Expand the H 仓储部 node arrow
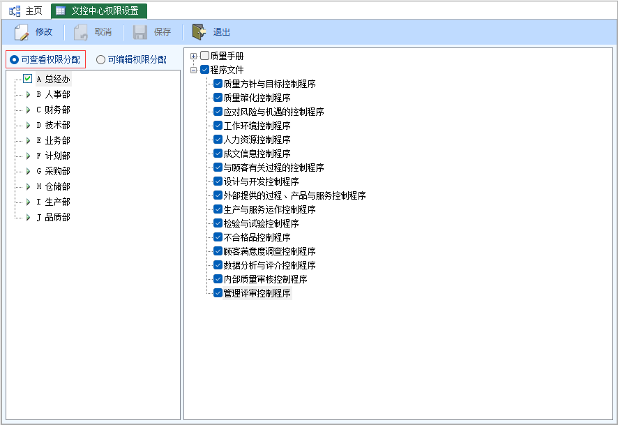Image resolution: width=618 pixels, height=425 pixels. pos(28,186)
